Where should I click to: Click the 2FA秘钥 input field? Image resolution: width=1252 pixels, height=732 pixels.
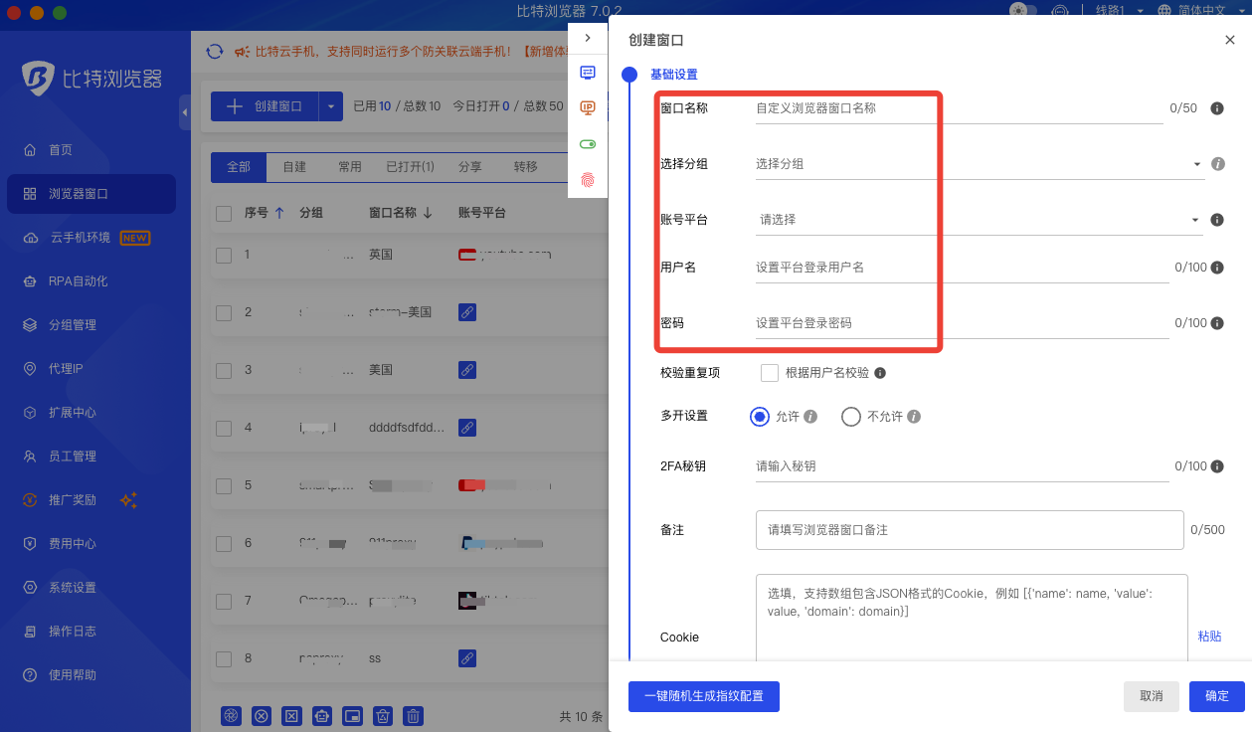(962, 465)
